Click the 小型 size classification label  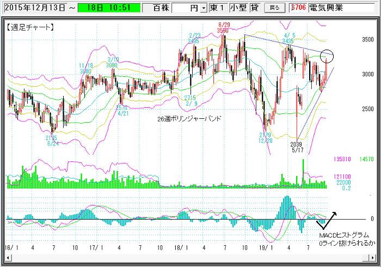238,8
